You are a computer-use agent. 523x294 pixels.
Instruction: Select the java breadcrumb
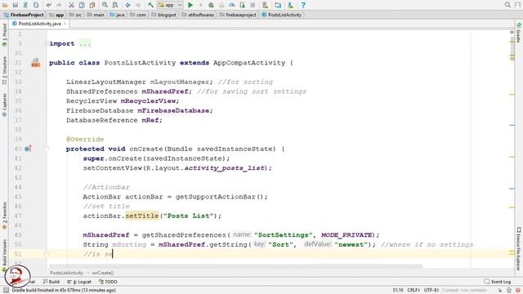(117, 15)
